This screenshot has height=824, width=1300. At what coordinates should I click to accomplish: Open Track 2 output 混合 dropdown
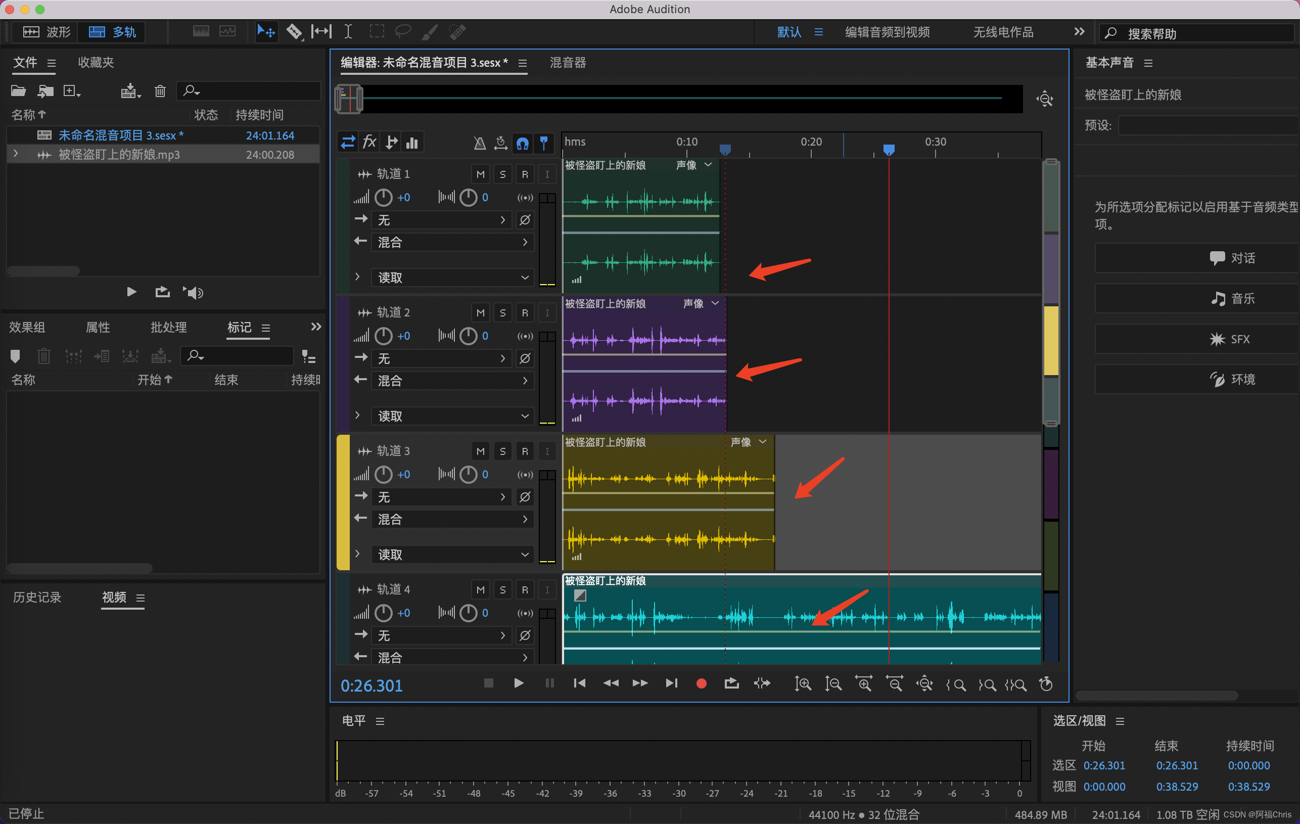pyautogui.click(x=453, y=381)
